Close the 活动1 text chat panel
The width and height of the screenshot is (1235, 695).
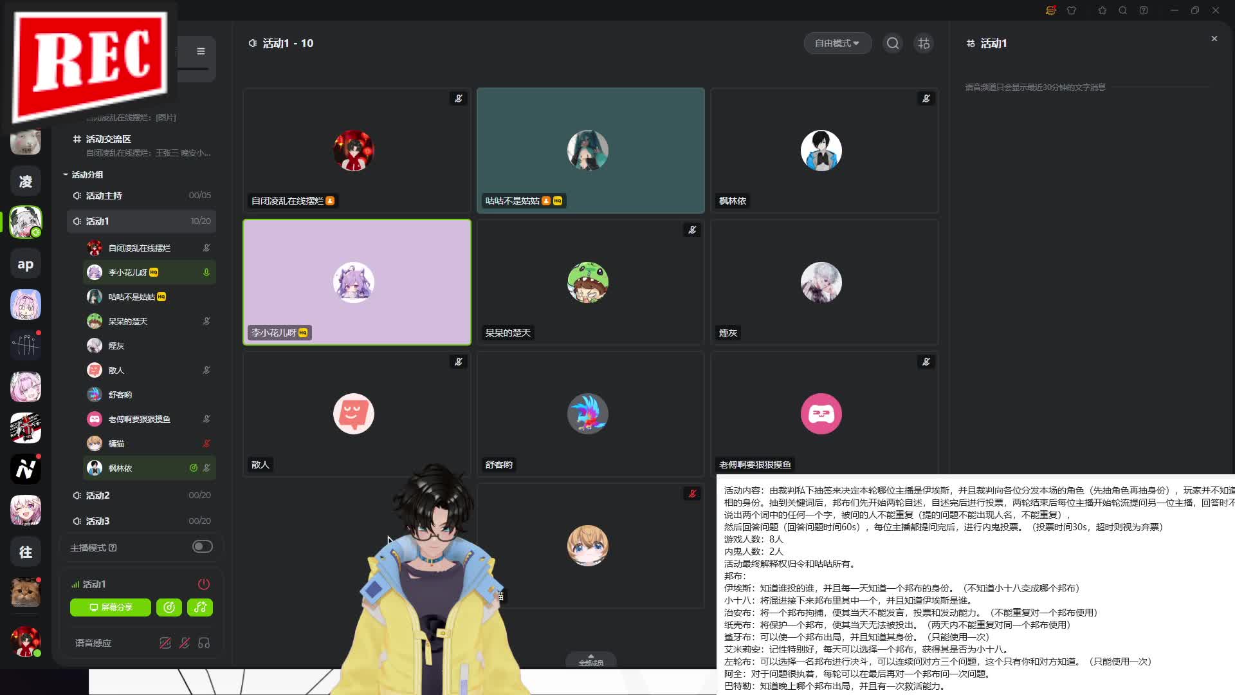click(x=1214, y=39)
